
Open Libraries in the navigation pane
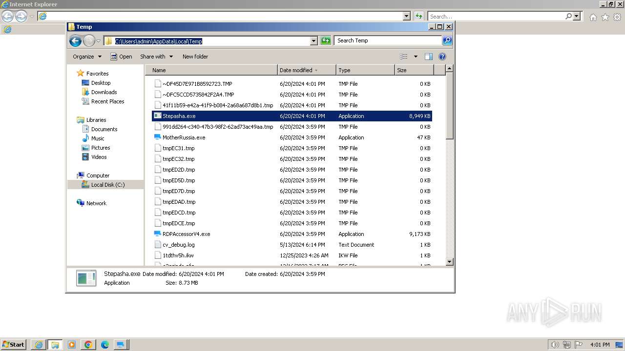(x=96, y=120)
